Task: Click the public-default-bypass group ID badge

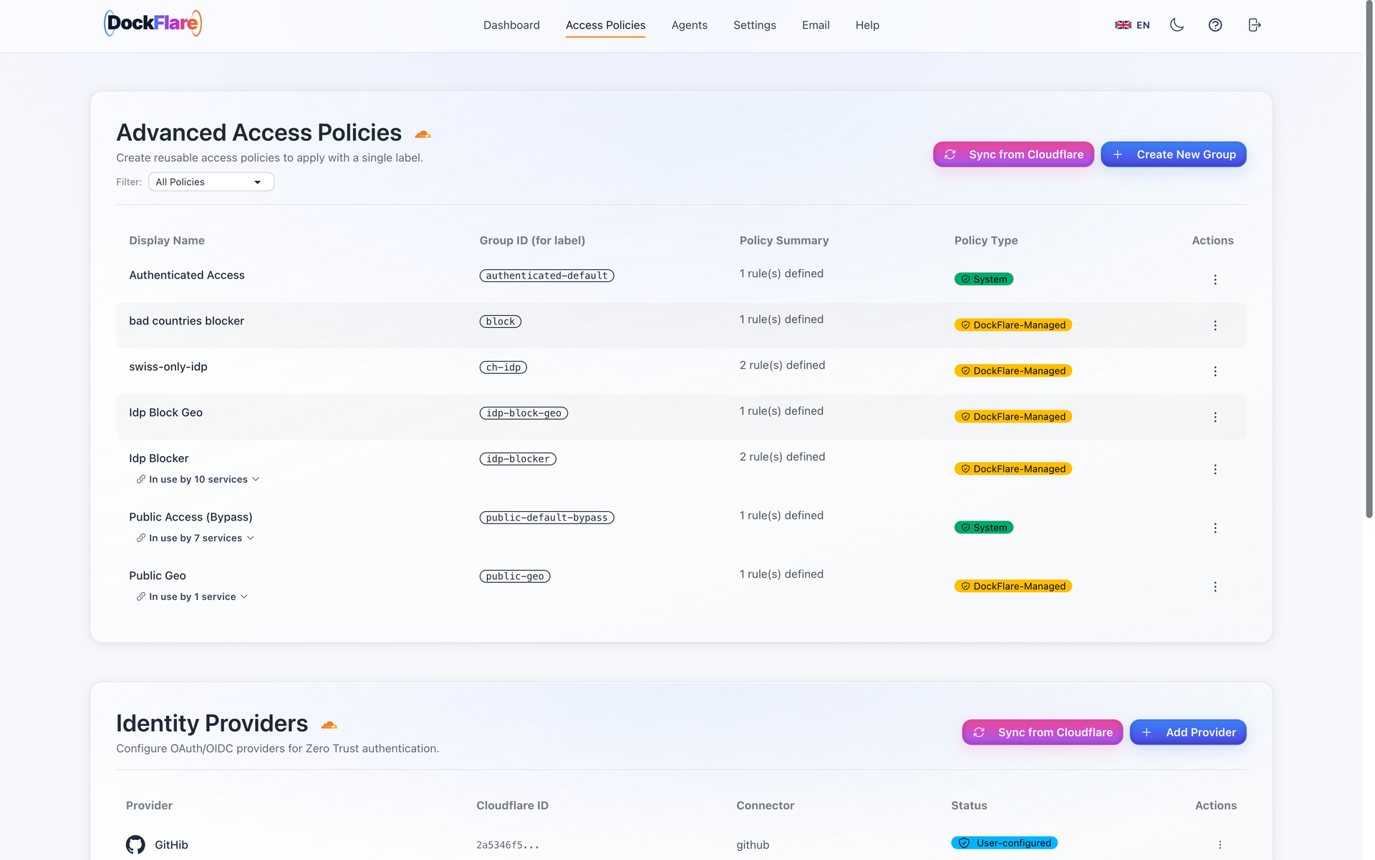Action: (546, 518)
